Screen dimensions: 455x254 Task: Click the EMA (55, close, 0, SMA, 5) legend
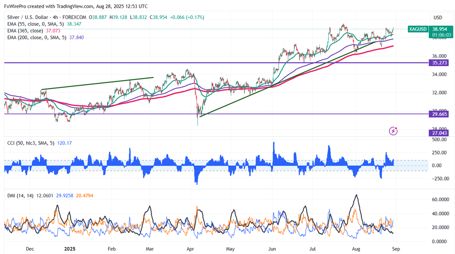[36, 24]
